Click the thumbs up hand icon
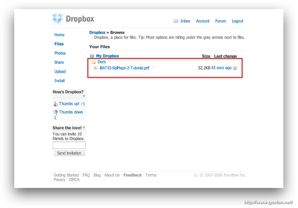This screenshot has height=208, width=298. [x=56, y=104]
